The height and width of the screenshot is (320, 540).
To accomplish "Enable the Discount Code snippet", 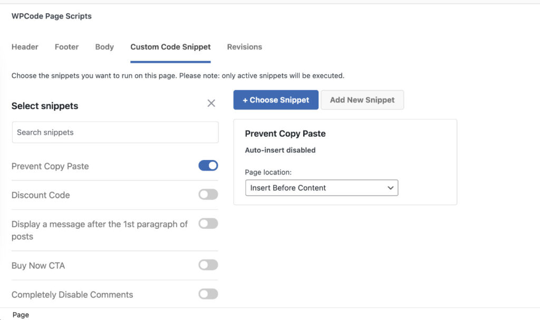I will tap(208, 194).
